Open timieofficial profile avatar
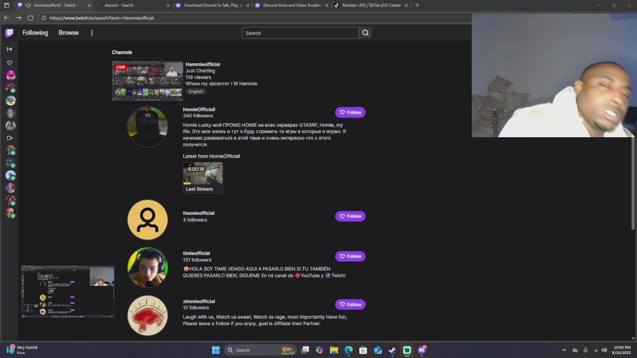This screenshot has height=358, width=637. point(147,268)
